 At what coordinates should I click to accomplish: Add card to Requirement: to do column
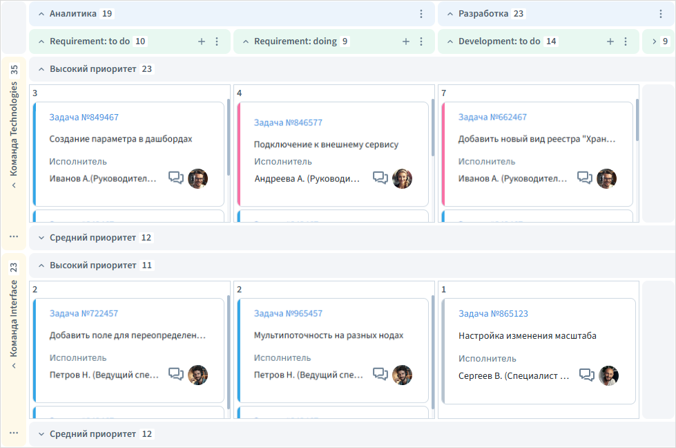(x=202, y=41)
